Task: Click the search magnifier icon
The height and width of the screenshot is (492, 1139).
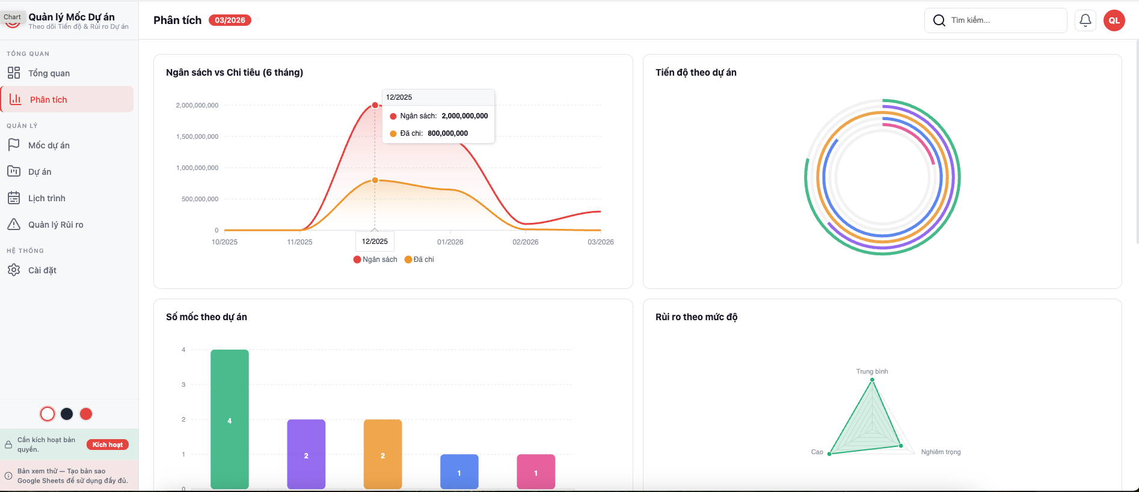Action: [x=939, y=20]
